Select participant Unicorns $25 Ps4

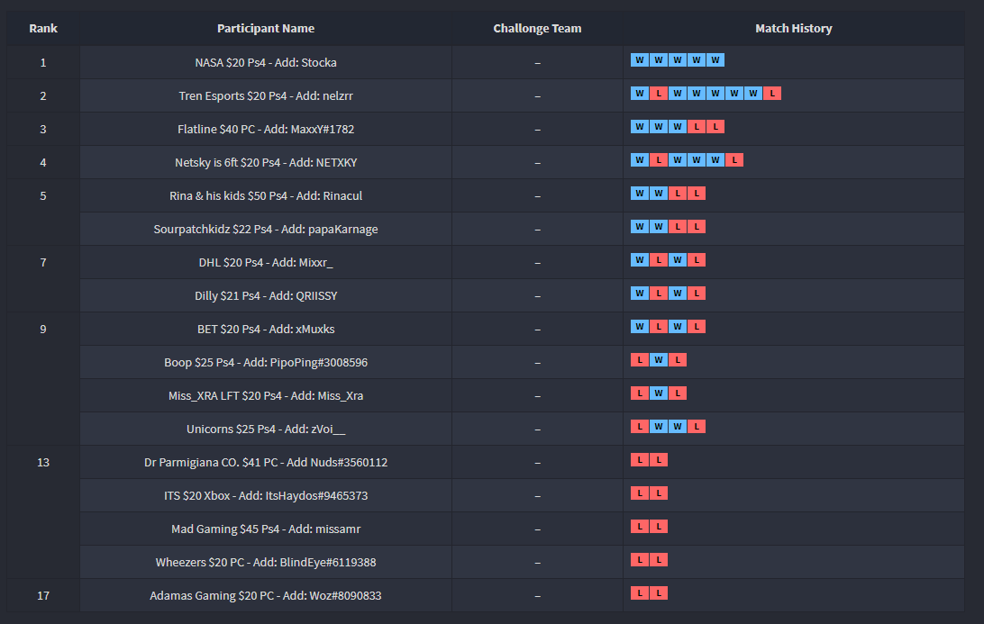pyautogui.click(x=266, y=429)
